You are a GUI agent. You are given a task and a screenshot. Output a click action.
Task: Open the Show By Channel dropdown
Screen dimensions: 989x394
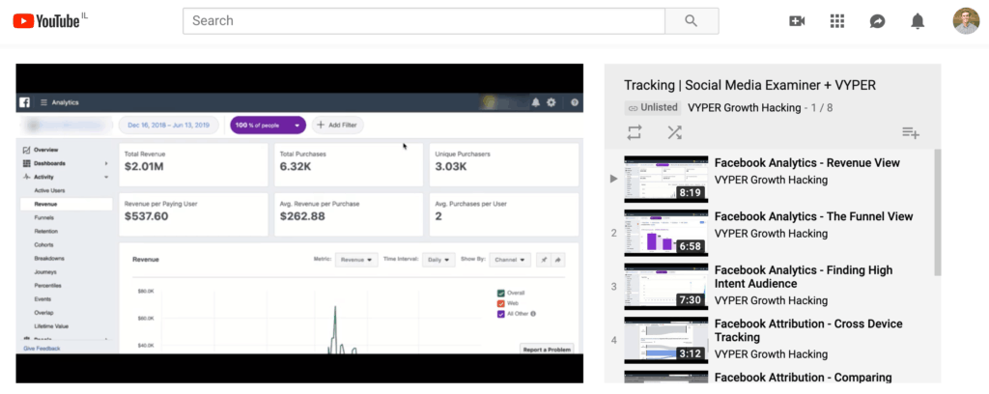click(x=510, y=260)
